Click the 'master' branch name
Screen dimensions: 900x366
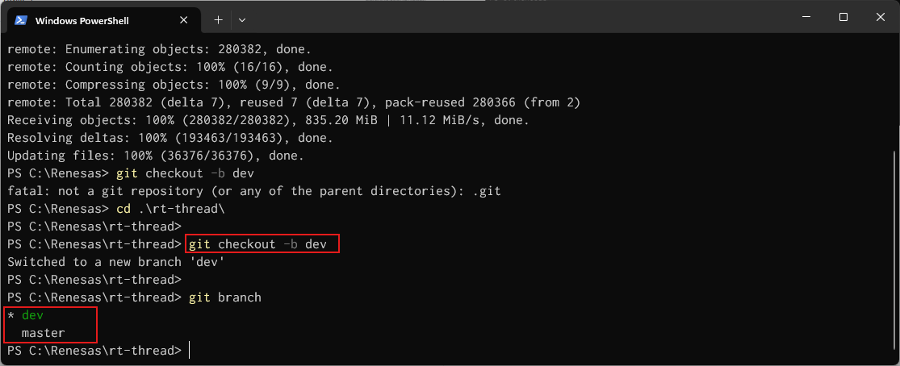(x=43, y=333)
